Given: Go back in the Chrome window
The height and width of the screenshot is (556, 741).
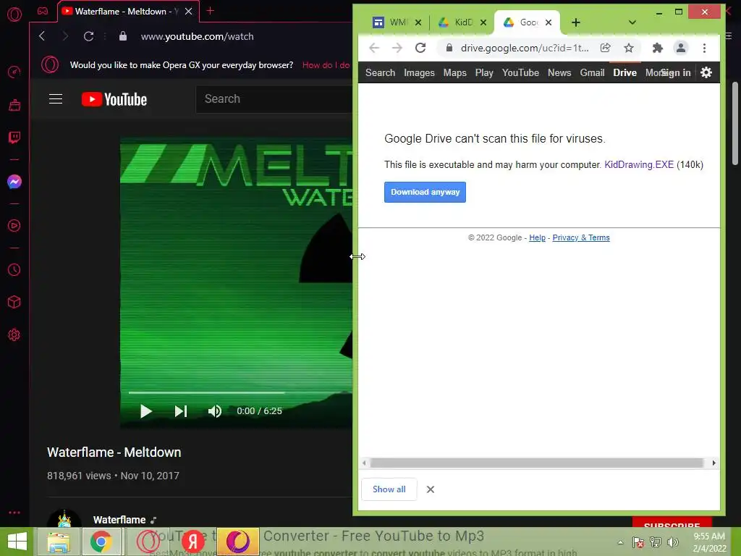Looking at the screenshot, I should 374,48.
